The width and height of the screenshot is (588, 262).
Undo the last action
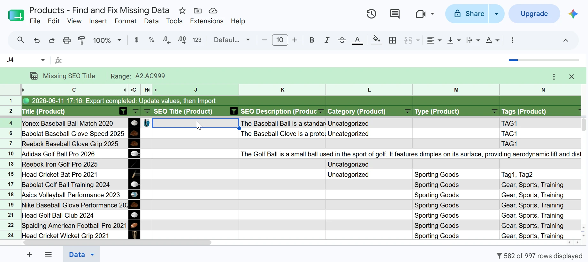click(x=37, y=40)
